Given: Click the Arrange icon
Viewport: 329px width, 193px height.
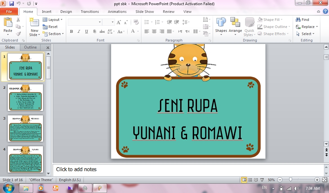Looking at the screenshot, I should [236, 24].
